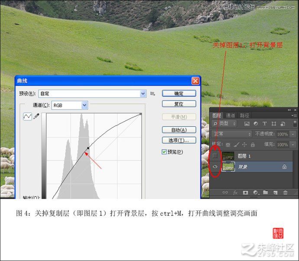
Task: Create a new layer icon
Action: click(x=275, y=193)
